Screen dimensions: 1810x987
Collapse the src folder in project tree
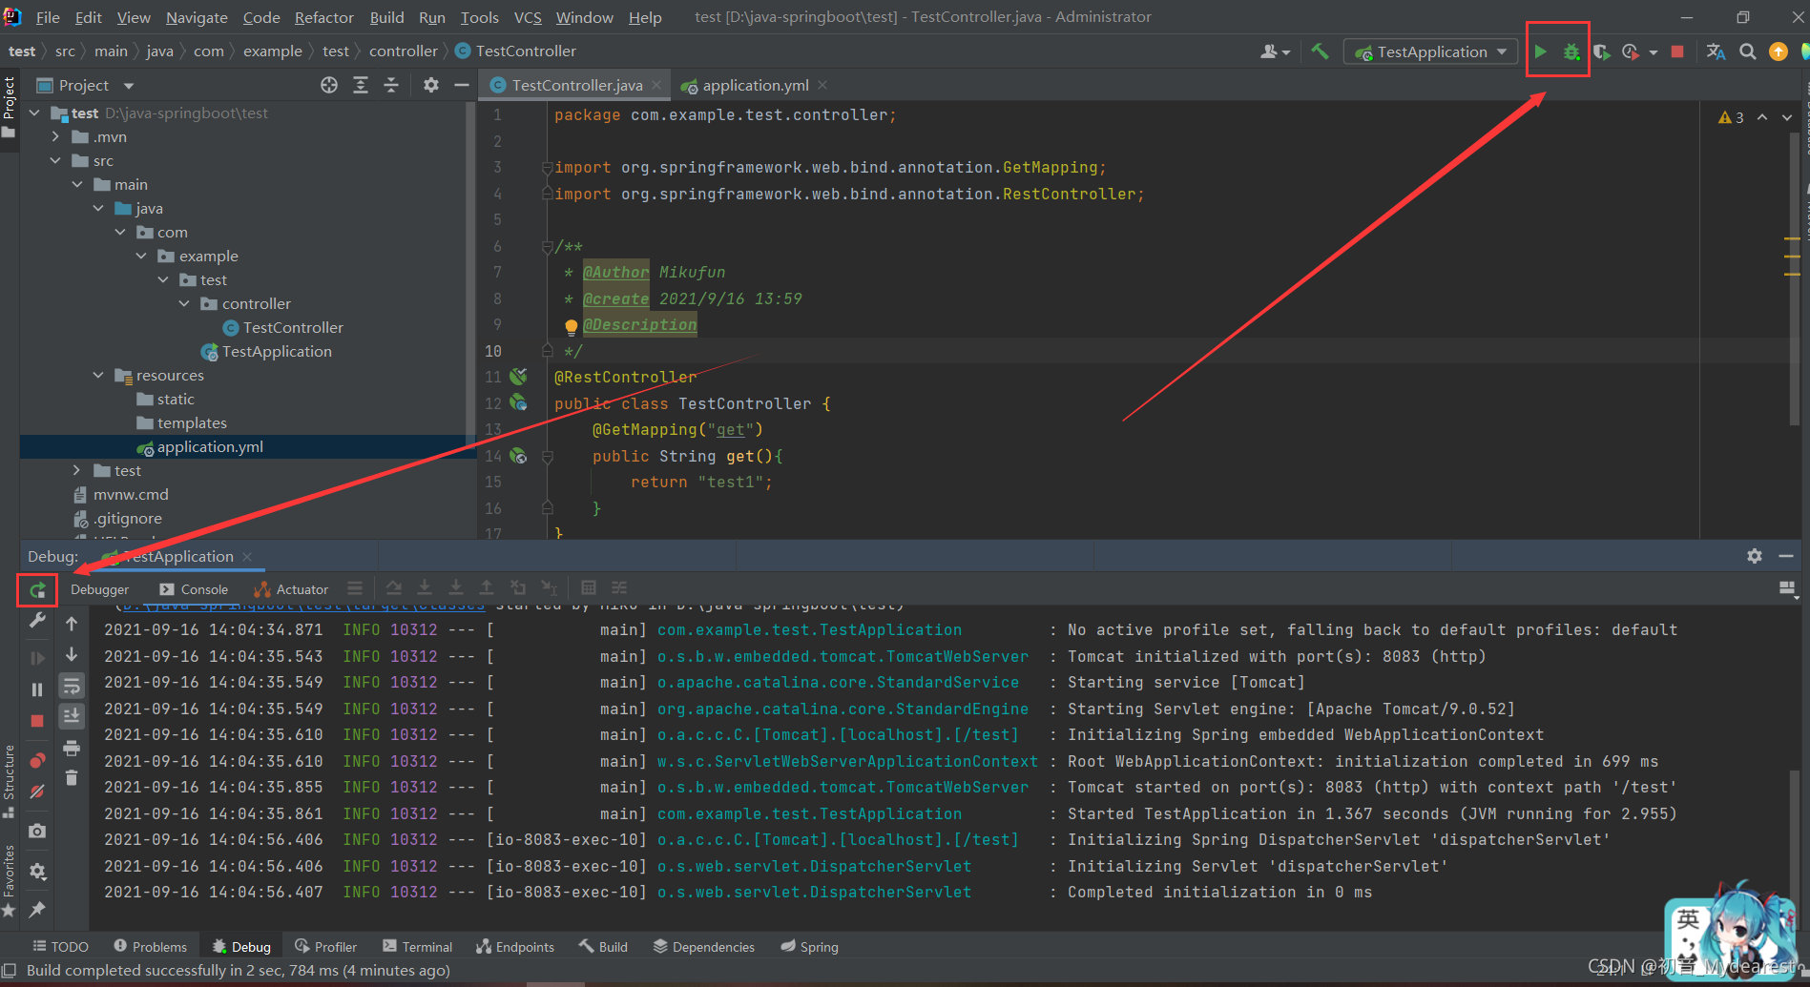(x=55, y=160)
